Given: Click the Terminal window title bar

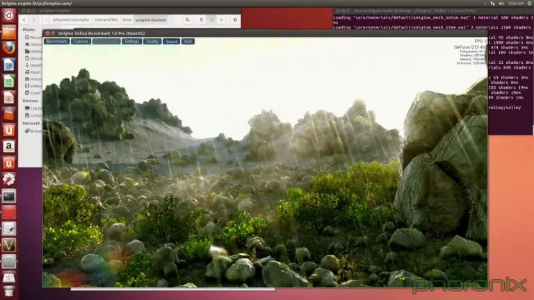Looking at the screenshot, I should click(x=433, y=11).
